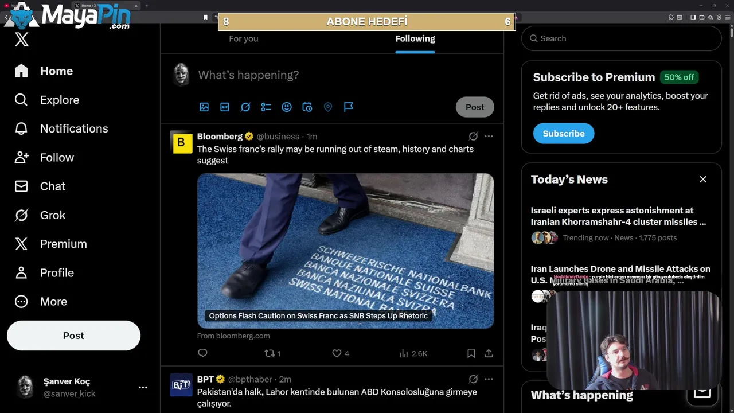Open @business handle link
Viewport: 734px width, 413px height.
(x=278, y=137)
